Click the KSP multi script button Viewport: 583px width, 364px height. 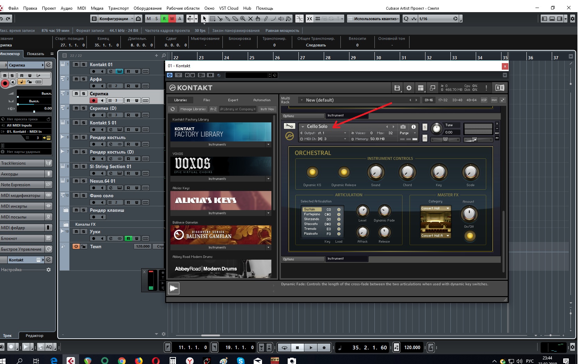pyautogui.click(x=484, y=100)
